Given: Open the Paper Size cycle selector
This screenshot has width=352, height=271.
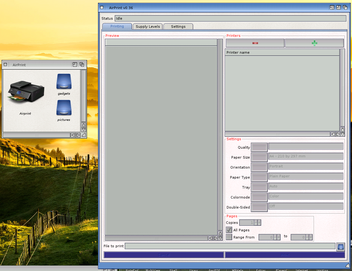Looking at the screenshot, I should point(259,157).
